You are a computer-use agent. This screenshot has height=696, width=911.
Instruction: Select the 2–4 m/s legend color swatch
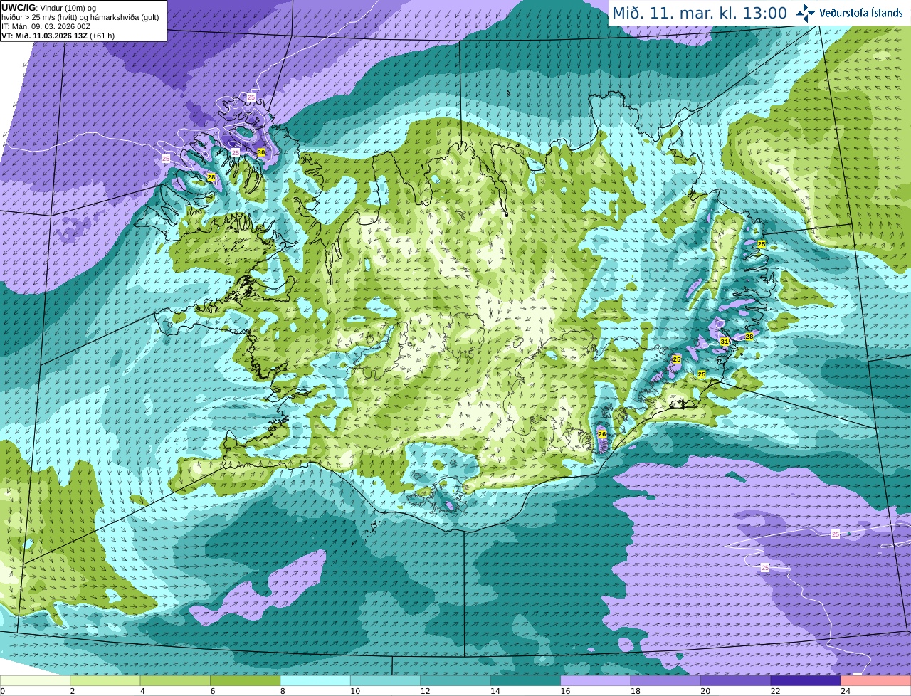tap(105, 680)
